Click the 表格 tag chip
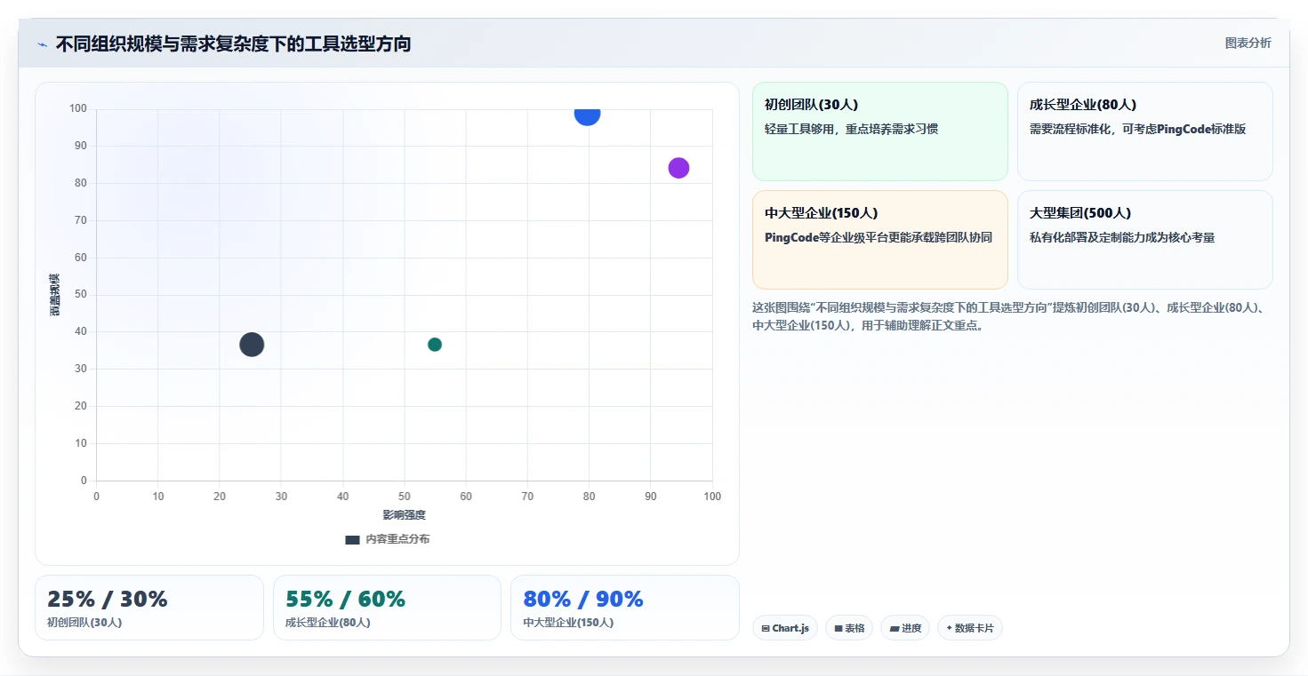This screenshot has height=676, width=1308. (x=849, y=628)
